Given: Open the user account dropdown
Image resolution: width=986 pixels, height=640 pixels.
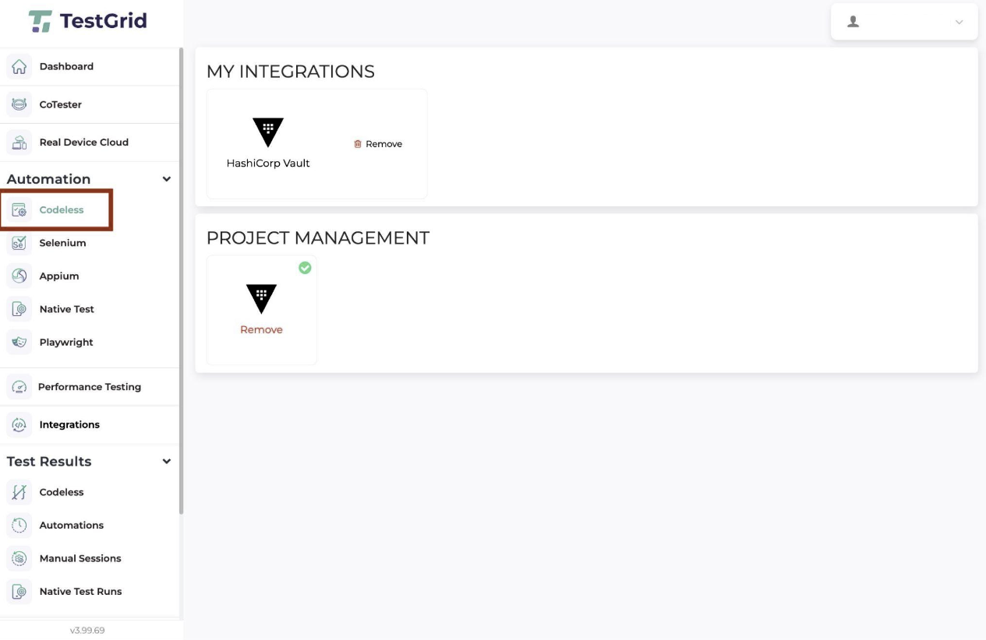Looking at the screenshot, I should (904, 22).
